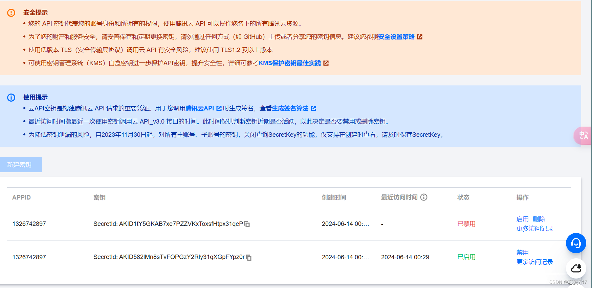Click external-link icon beside 腾讯云API

coord(219,108)
